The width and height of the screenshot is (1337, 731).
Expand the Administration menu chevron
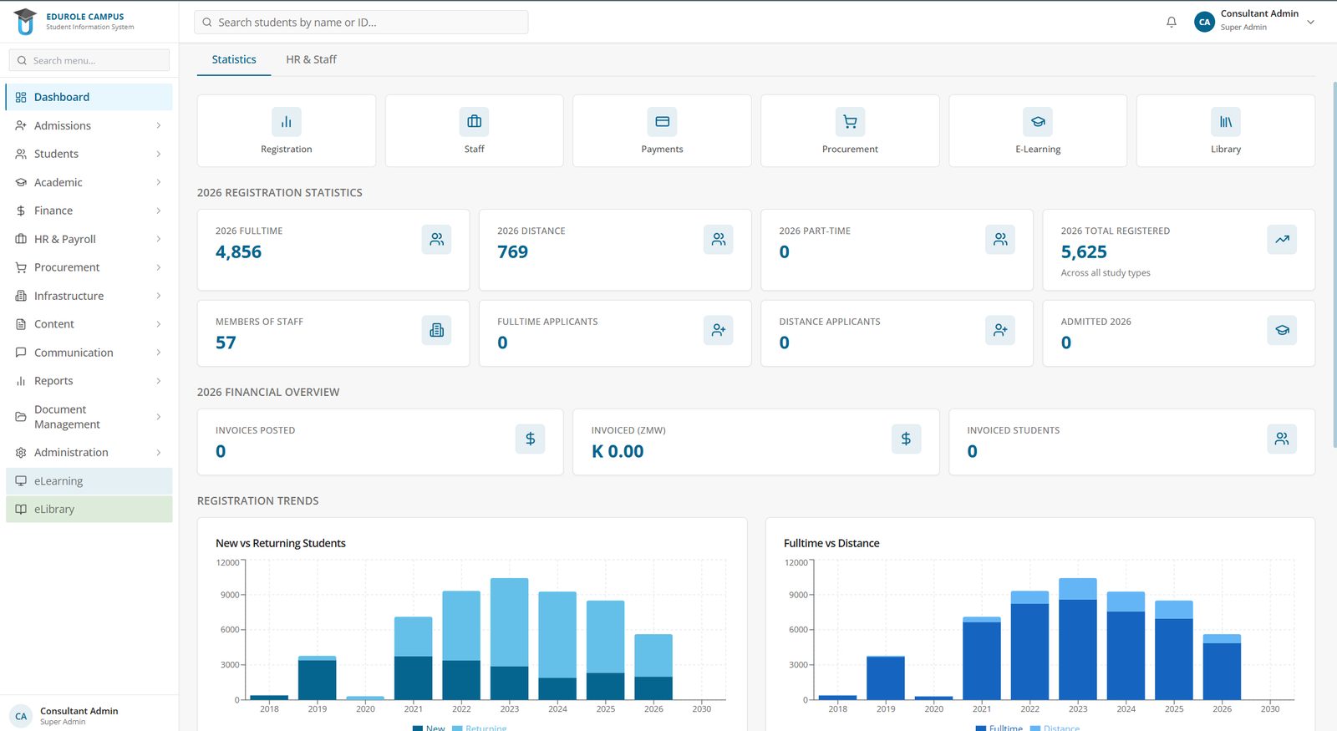click(x=159, y=453)
